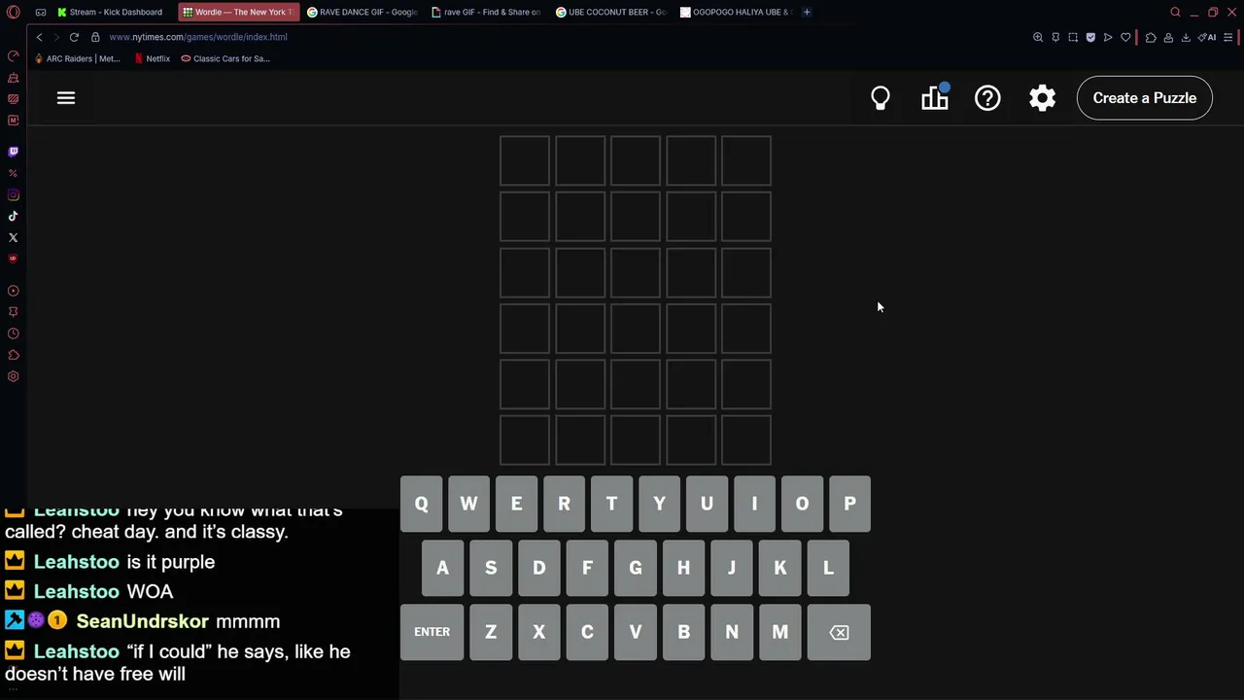The width and height of the screenshot is (1244, 700).
Task: Open the Wordle hamburger menu
Action: 66,98
